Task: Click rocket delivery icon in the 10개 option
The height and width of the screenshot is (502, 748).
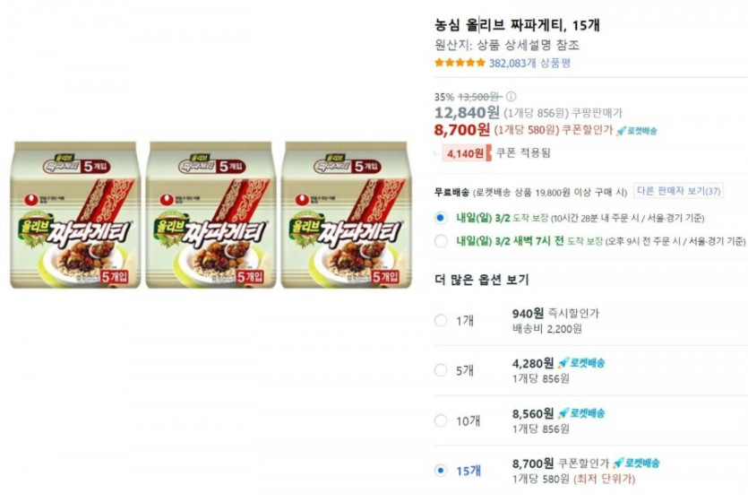Action: [x=581, y=413]
